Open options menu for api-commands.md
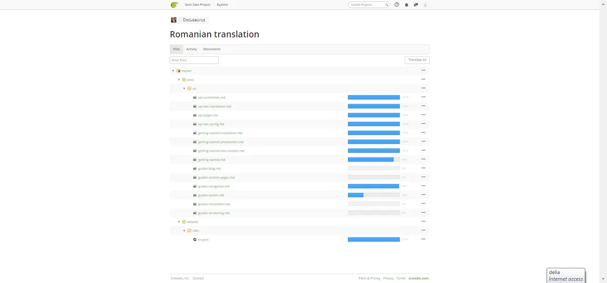Viewport: 607px width, 283px height. coord(423,97)
